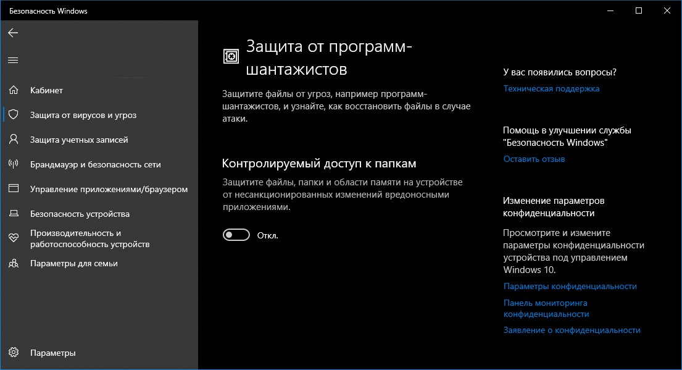
Task: Click the person icon for account protection
Action: coord(14,140)
